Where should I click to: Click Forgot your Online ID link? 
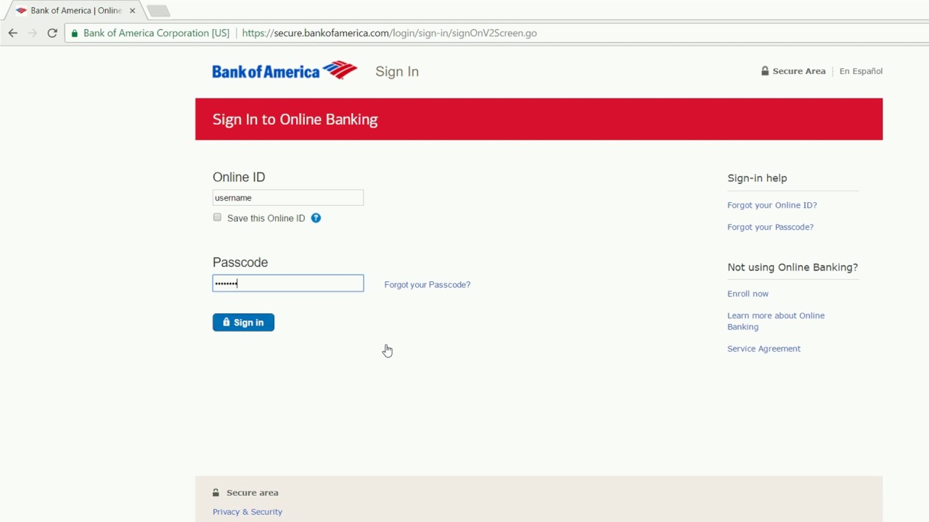tap(772, 205)
